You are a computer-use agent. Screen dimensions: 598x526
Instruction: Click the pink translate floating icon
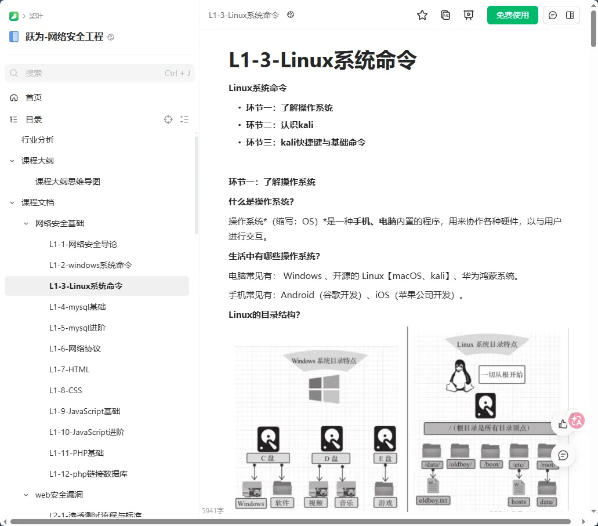pos(577,420)
